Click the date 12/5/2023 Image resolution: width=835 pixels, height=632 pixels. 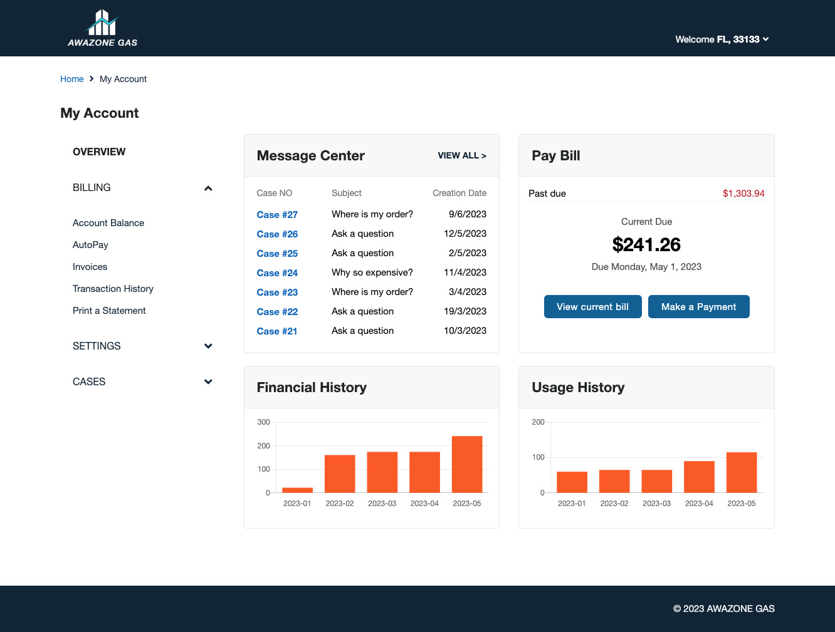(x=465, y=234)
